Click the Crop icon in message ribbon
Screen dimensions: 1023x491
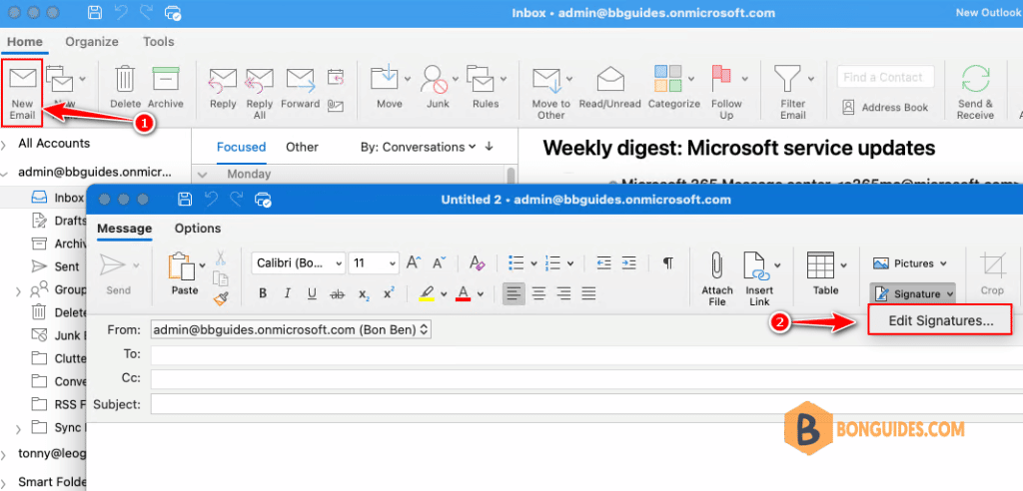coord(992,266)
